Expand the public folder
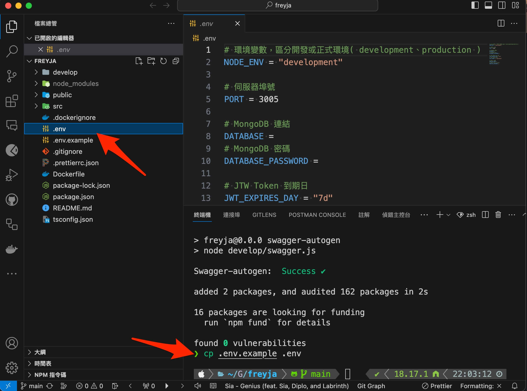The image size is (527, 391). point(36,95)
